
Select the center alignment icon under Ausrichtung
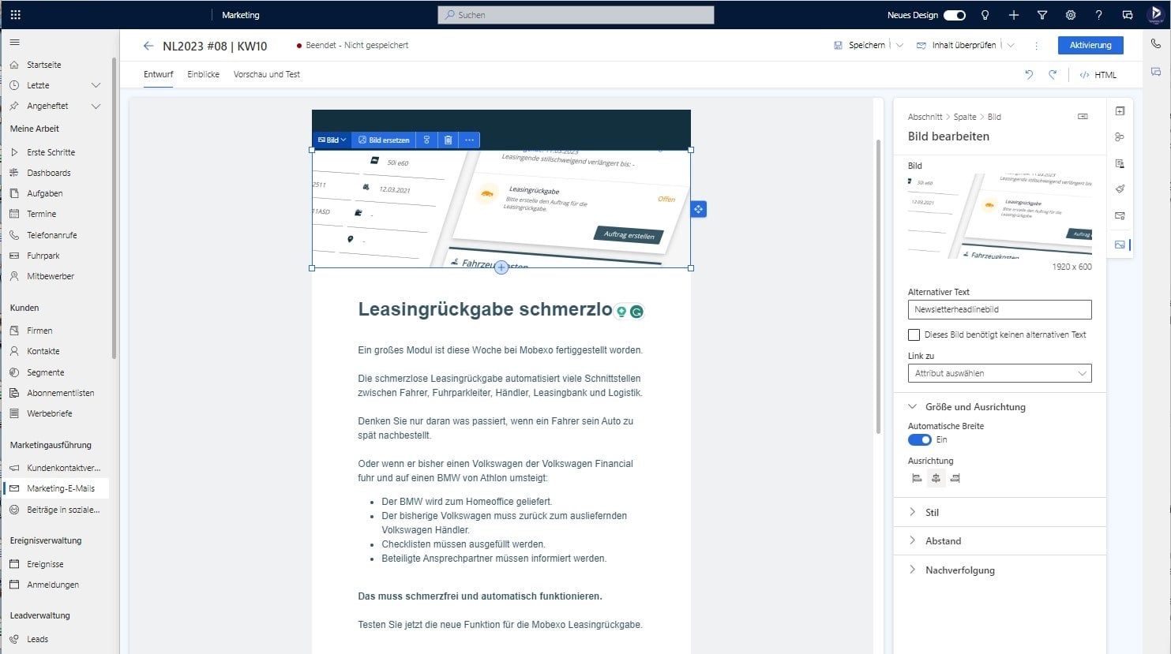[936, 477]
